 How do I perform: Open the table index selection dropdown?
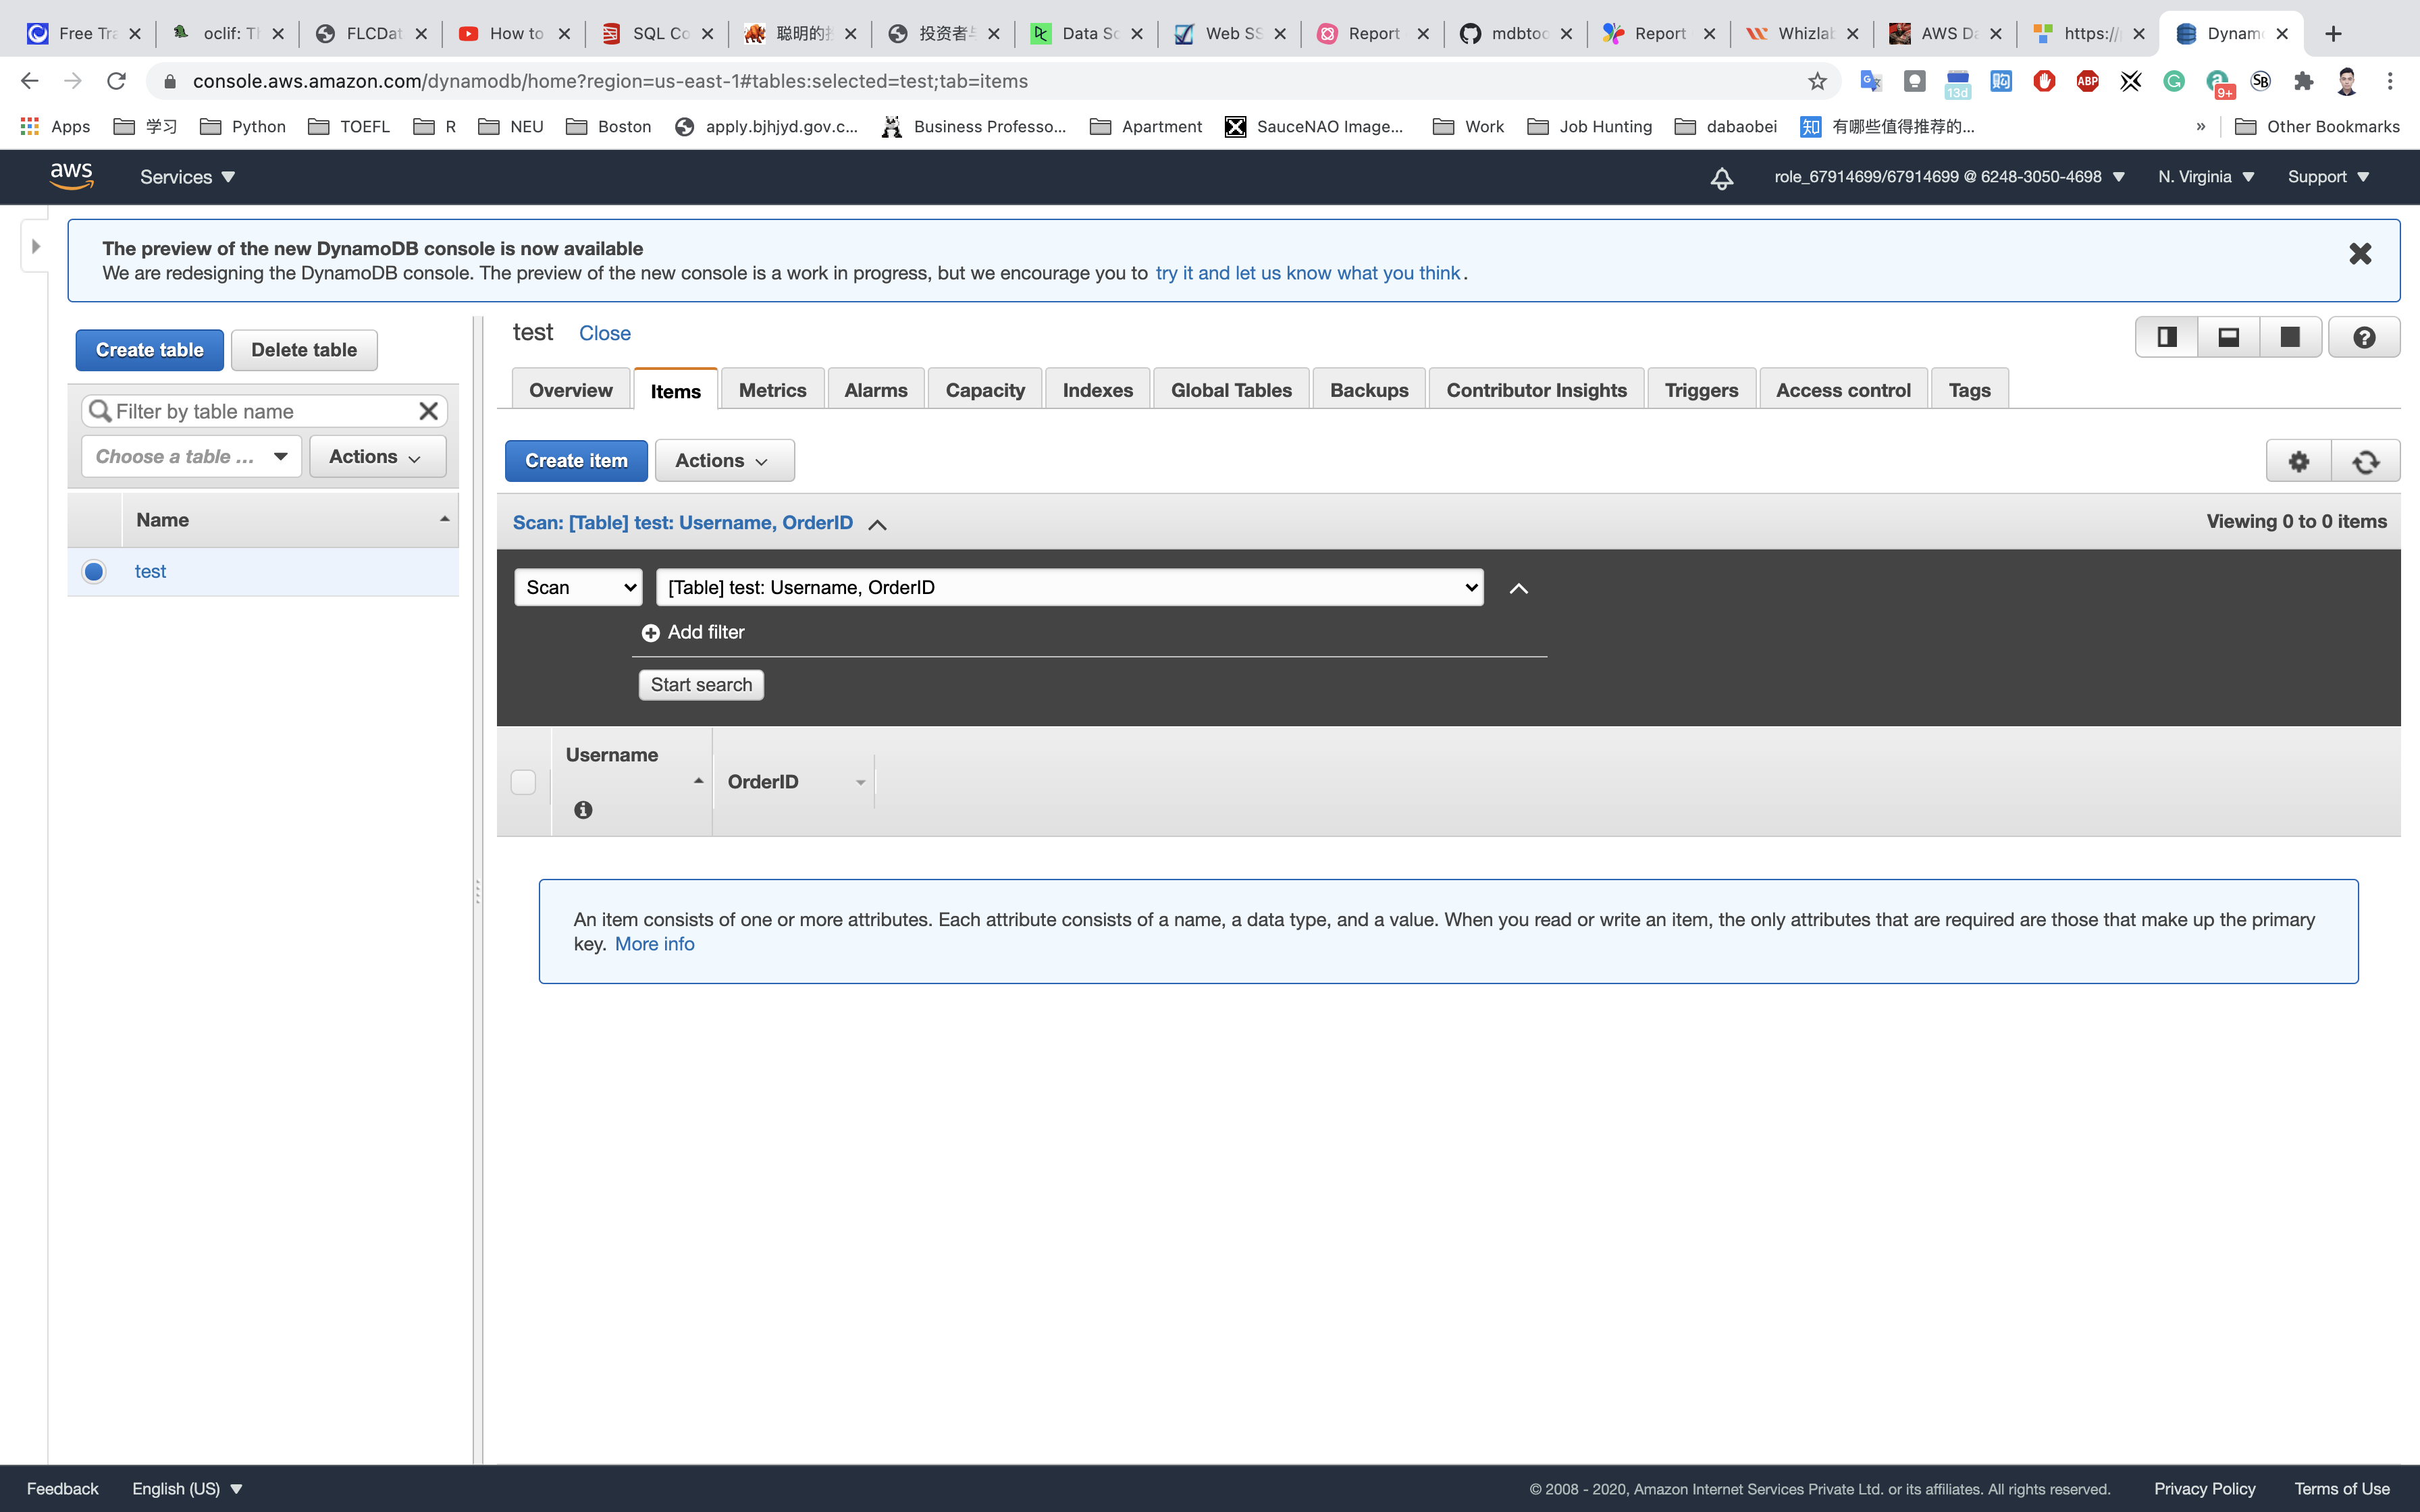pos(1069,587)
